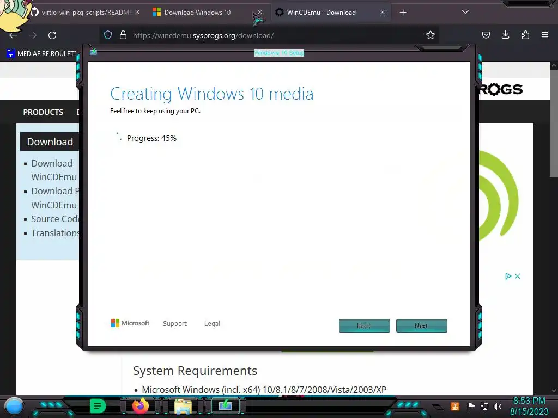
Task: Open the Support link in Setup
Action: 175,323
